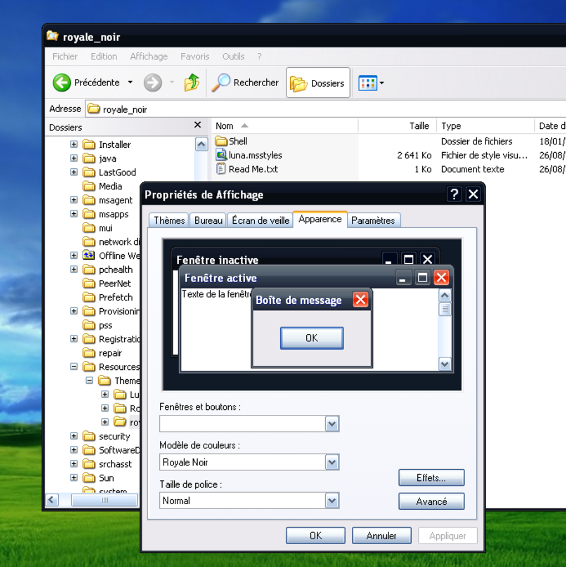Open Rechercher search tool

pos(245,83)
